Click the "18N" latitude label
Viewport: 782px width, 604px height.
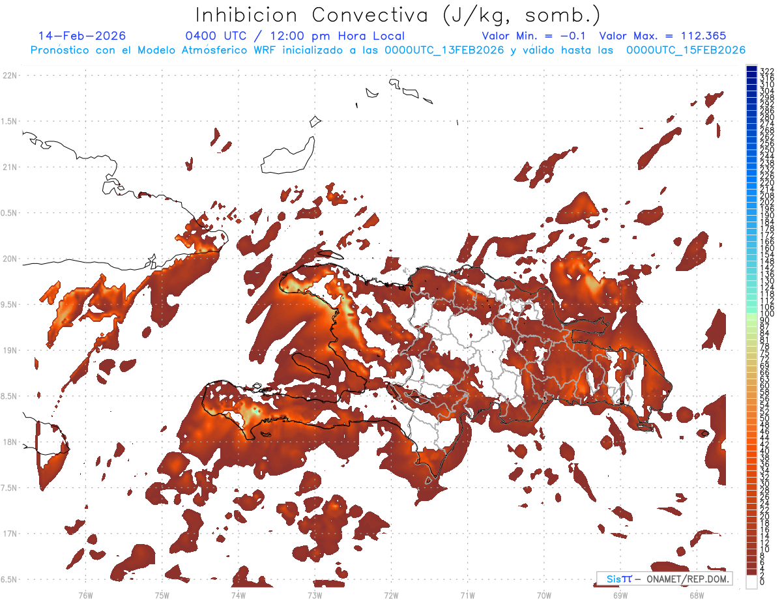[10, 442]
